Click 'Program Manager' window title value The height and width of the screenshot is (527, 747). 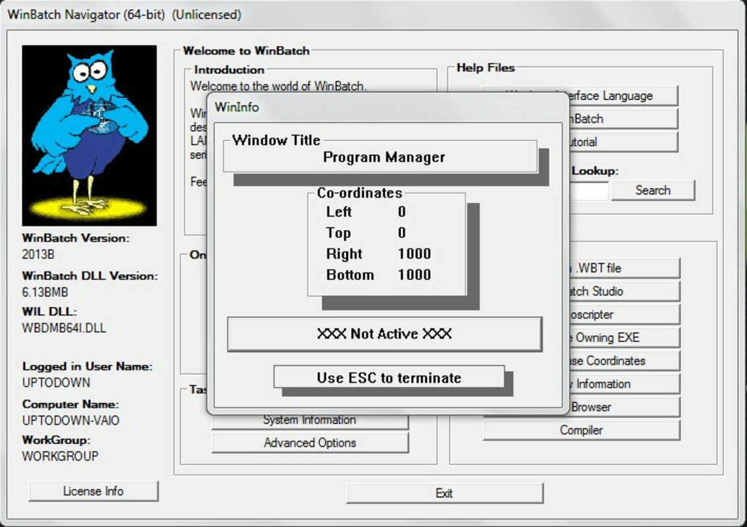point(384,157)
